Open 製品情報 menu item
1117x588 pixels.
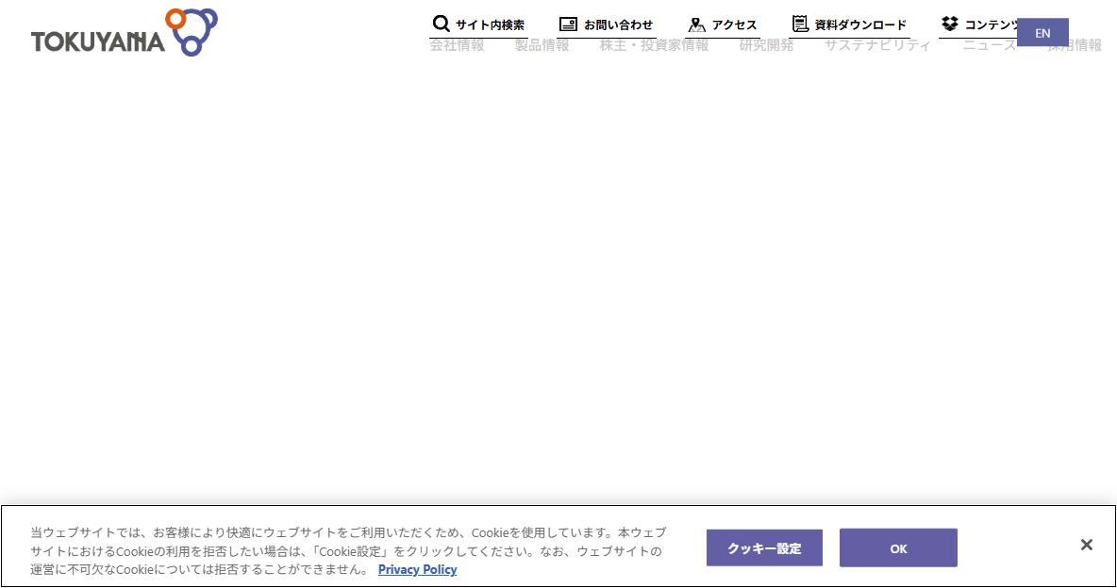tap(542, 45)
